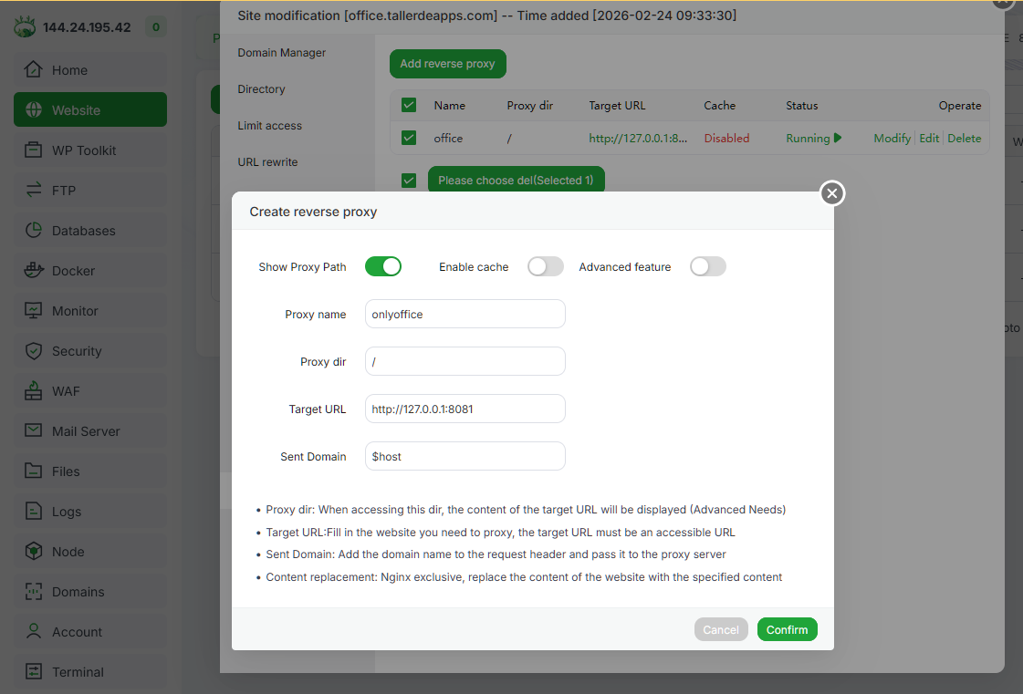Image resolution: width=1023 pixels, height=694 pixels.
Task: Open the Domain Manager tab
Action: click(282, 53)
